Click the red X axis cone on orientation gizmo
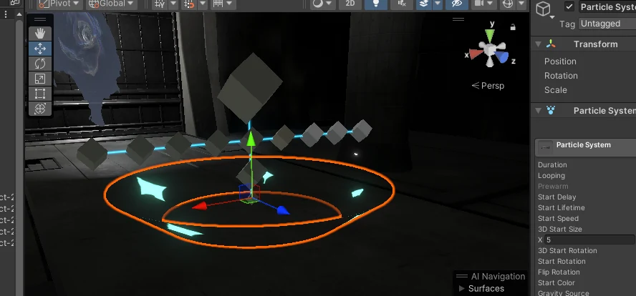 (476, 54)
